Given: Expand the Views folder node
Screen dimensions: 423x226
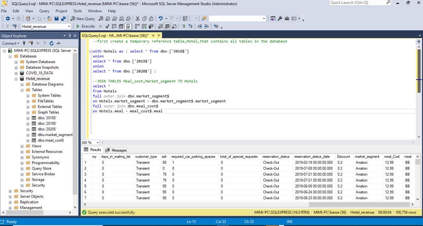Looking at the screenshot, I should (x=22, y=146).
